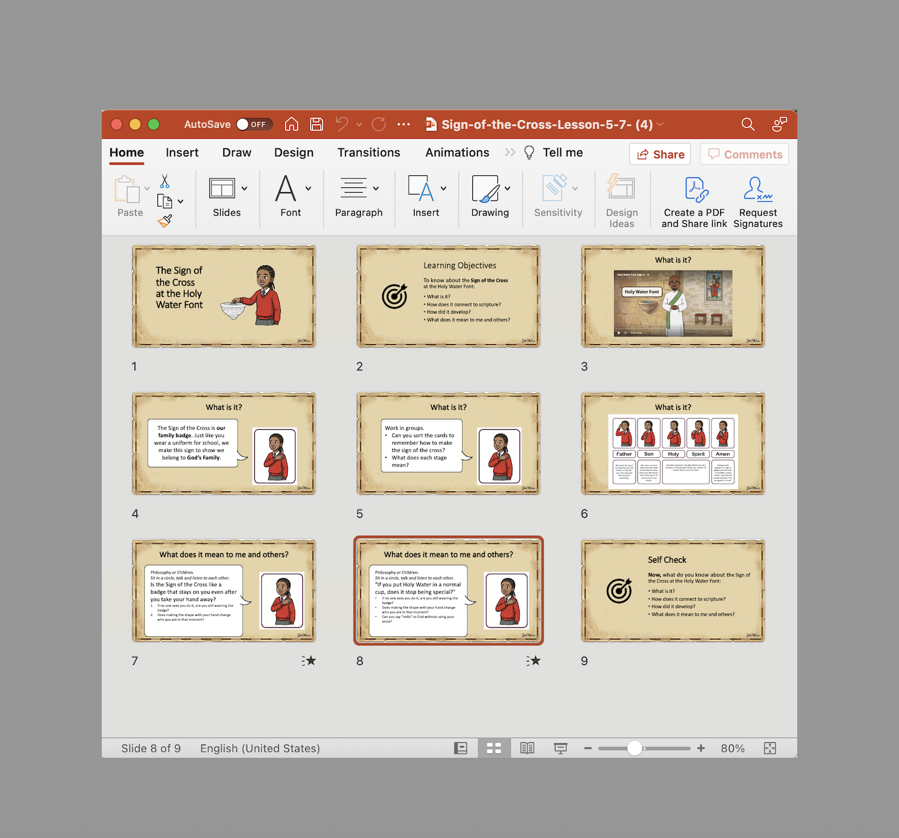This screenshot has height=838, width=899.
Task: Open the Draw tab
Action: tap(236, 153)
